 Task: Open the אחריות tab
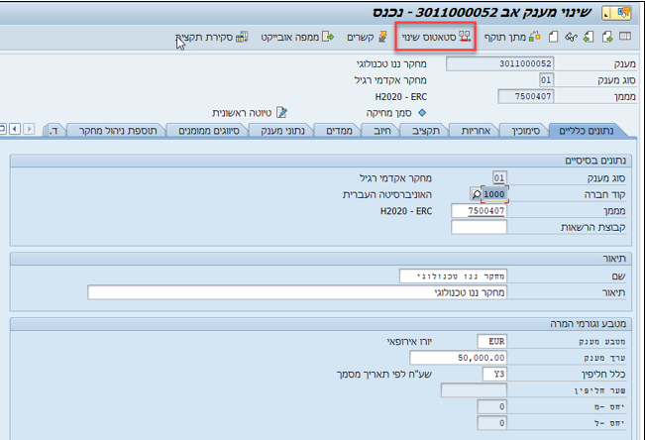coord(476,131)
